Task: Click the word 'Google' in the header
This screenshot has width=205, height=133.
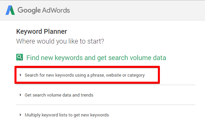Action: coord(29,10)
